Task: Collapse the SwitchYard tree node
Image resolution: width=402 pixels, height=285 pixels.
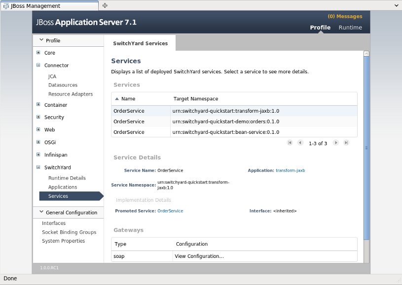Action: (38, 167)
